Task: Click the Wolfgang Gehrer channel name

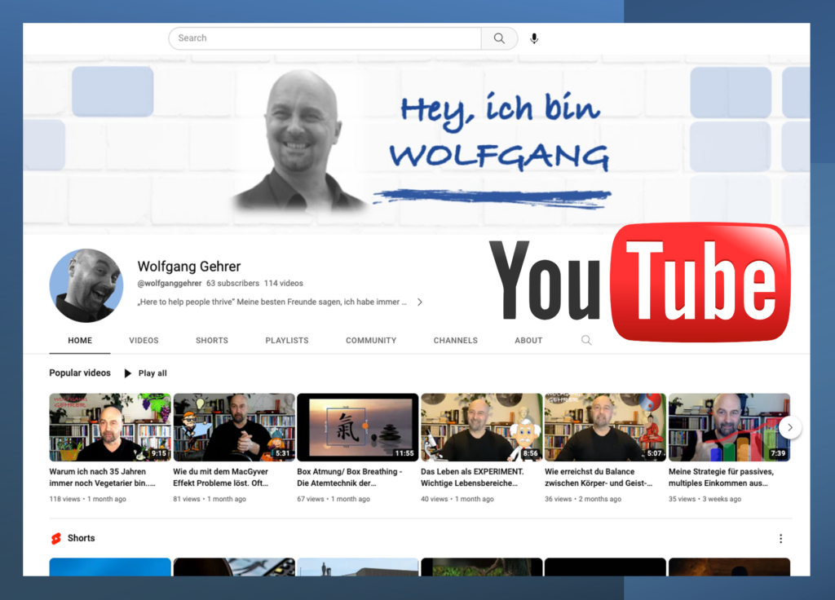Action: [x=189, y=267]
